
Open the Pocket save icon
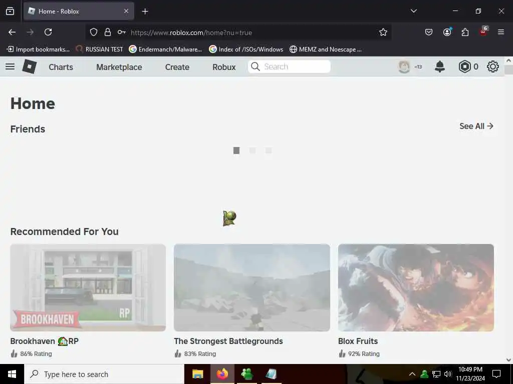coord(429,32)
